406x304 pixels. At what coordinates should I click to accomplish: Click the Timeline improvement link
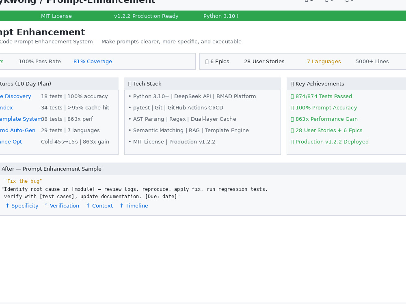click(134, 206)
